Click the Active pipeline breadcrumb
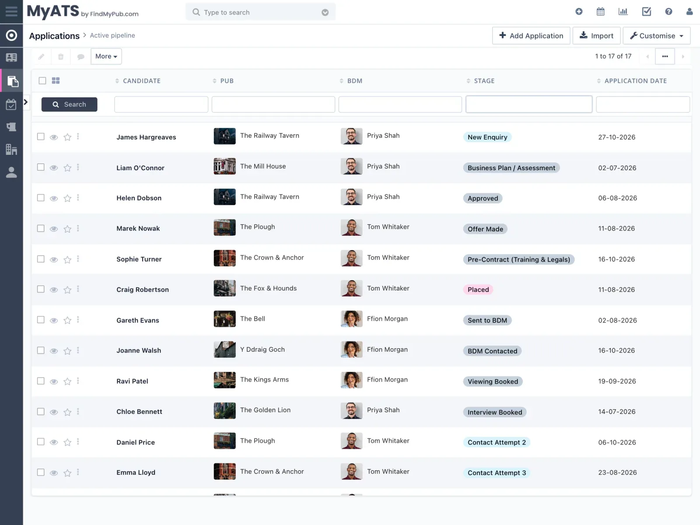 (112, 35)
